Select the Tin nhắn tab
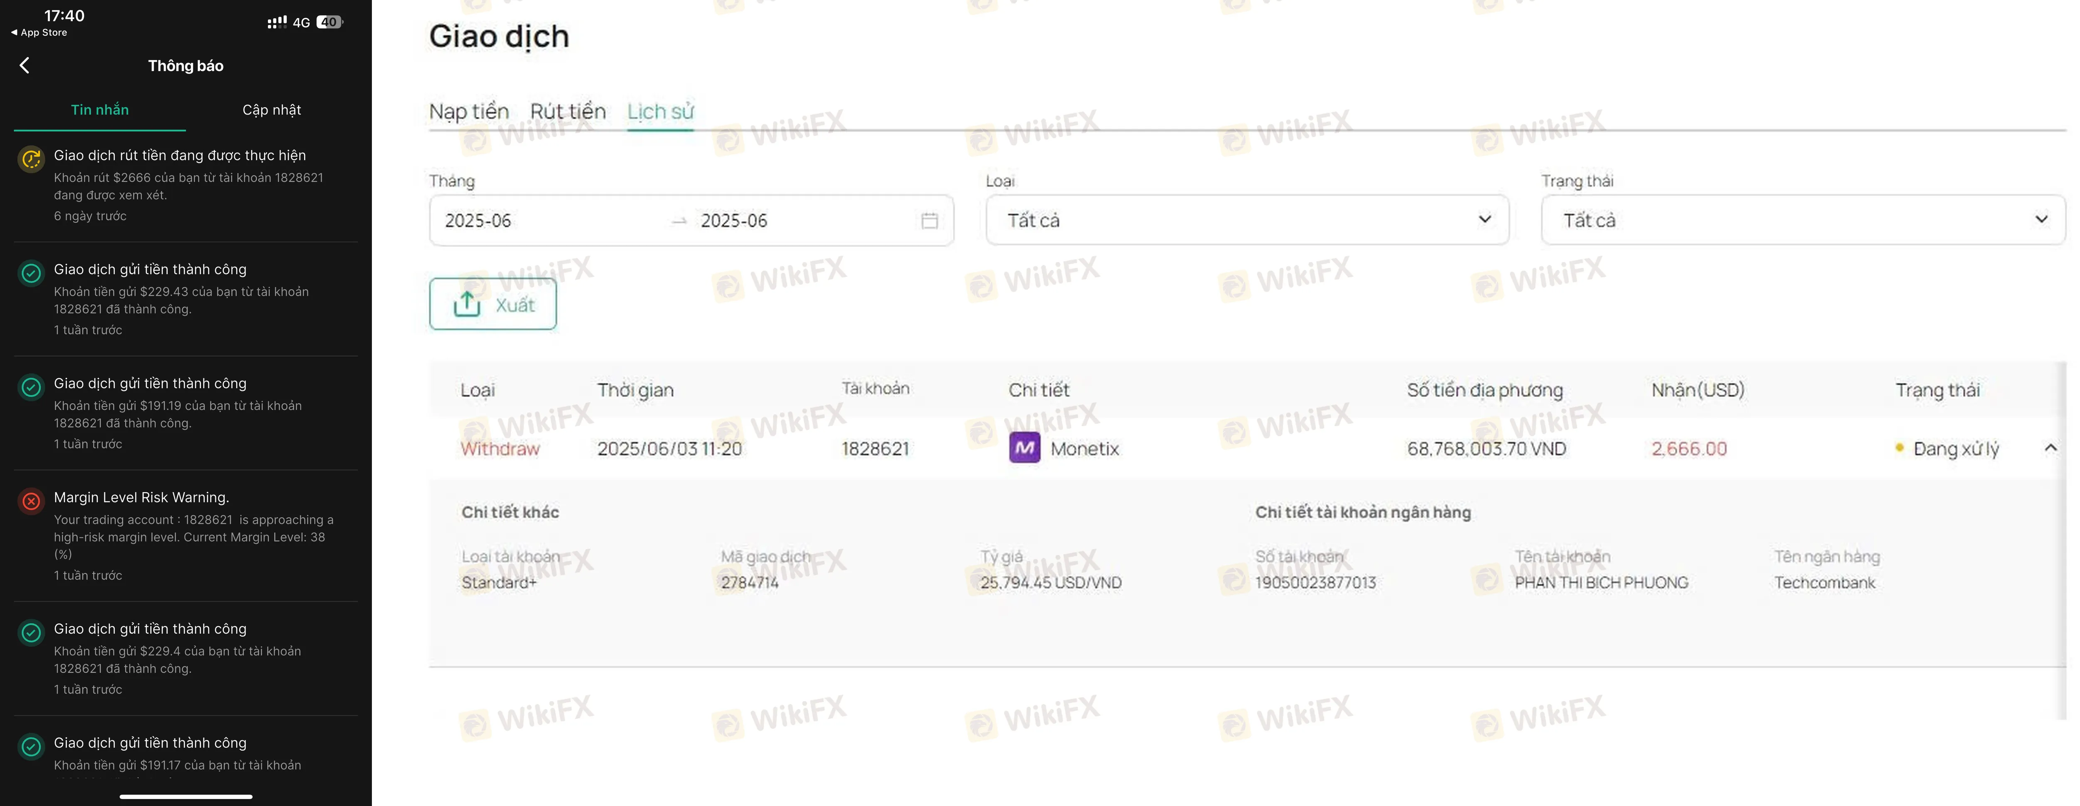Viewport: 2080px width, 806px height. pos(99,110)
